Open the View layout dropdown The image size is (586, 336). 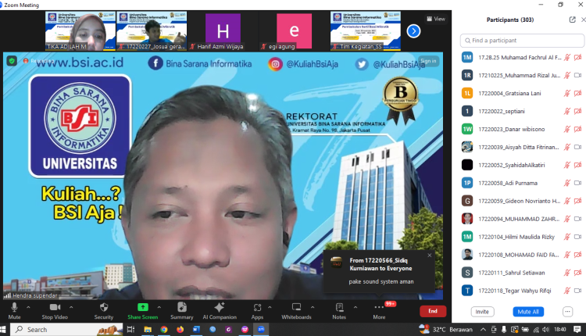436,19
